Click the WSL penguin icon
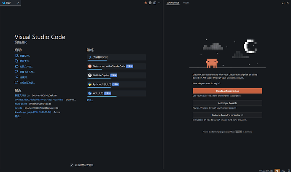Viewport: 291px width, 172px height. (x=90, y=93)
